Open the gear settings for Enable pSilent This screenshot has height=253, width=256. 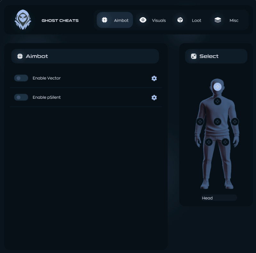[x=154, y=97]
